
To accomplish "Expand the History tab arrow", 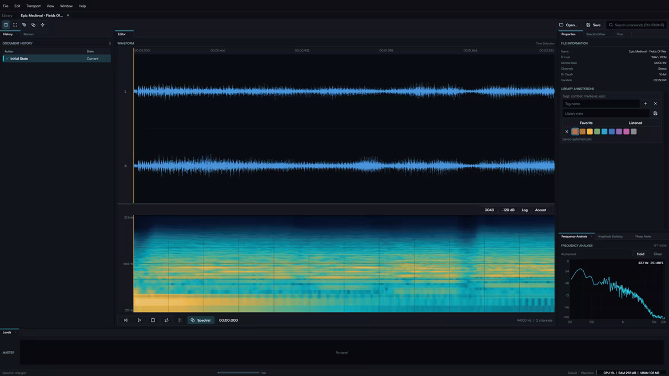I will click(x=17, y=34).
